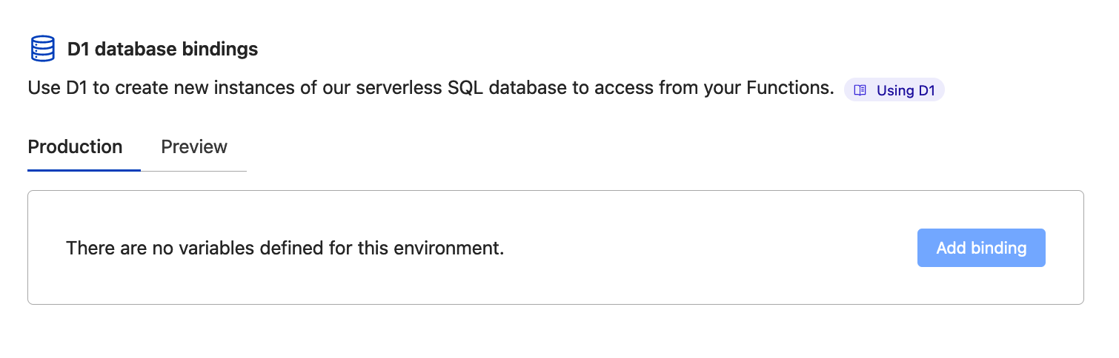Click the word variables in the panel message
The height and width of the screenshot is (358, 1119).
[x=212, y=248]
